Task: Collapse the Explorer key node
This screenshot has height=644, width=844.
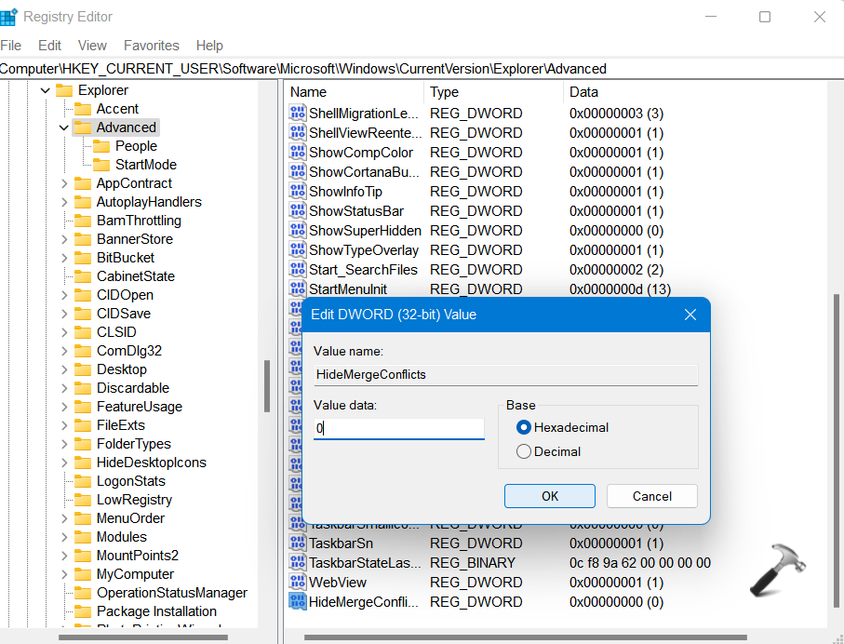Action: (x=45, y=90)
